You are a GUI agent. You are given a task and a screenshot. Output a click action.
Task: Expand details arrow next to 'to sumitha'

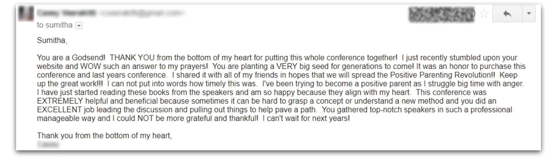[x=79, y=25]
